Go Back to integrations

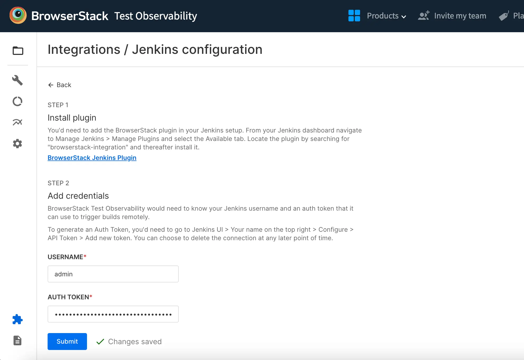(x=60, y=85)
